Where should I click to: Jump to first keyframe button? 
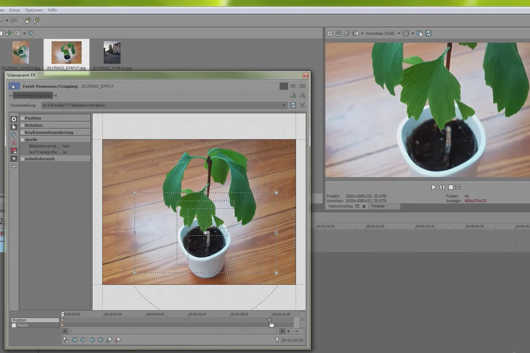(x=75, y=340)
